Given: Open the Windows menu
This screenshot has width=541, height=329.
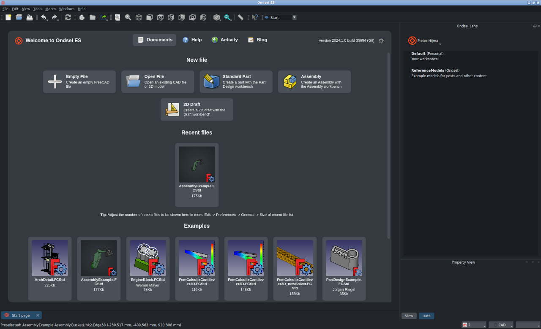Looking at the screenshot, I should (67, 9).
